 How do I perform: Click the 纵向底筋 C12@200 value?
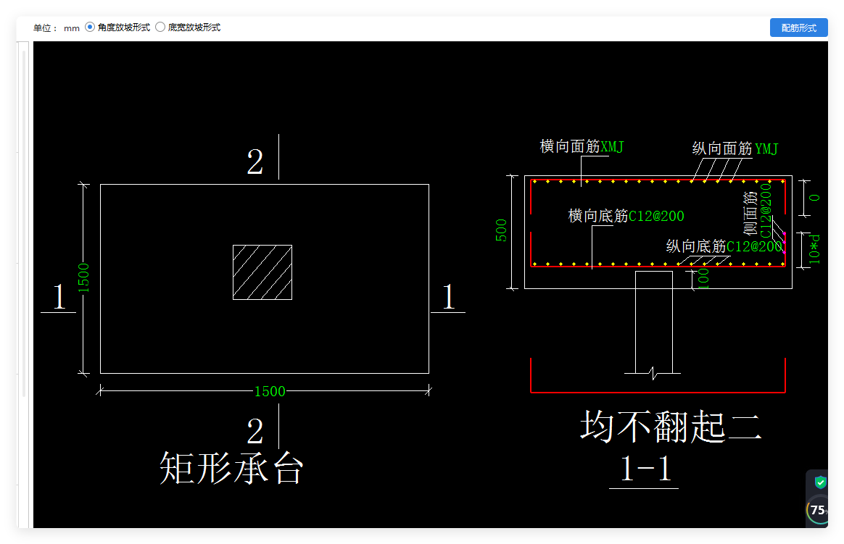point(754,246)
